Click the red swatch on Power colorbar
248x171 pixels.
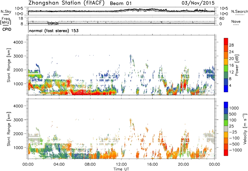[x=226, y=41]
